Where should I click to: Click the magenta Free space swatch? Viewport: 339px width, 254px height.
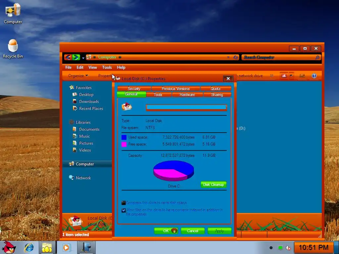(x=124, y=144)
